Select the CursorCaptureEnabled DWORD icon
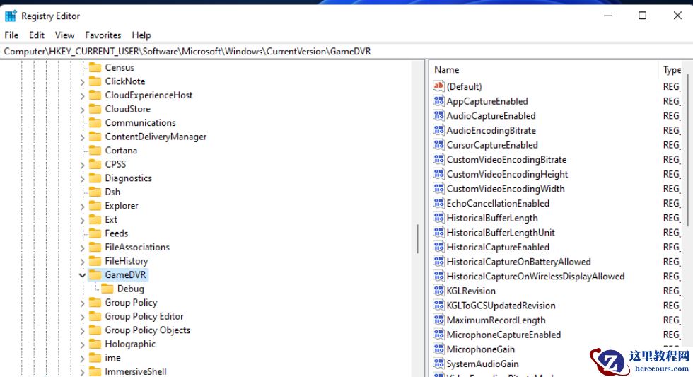 [438, 144]
